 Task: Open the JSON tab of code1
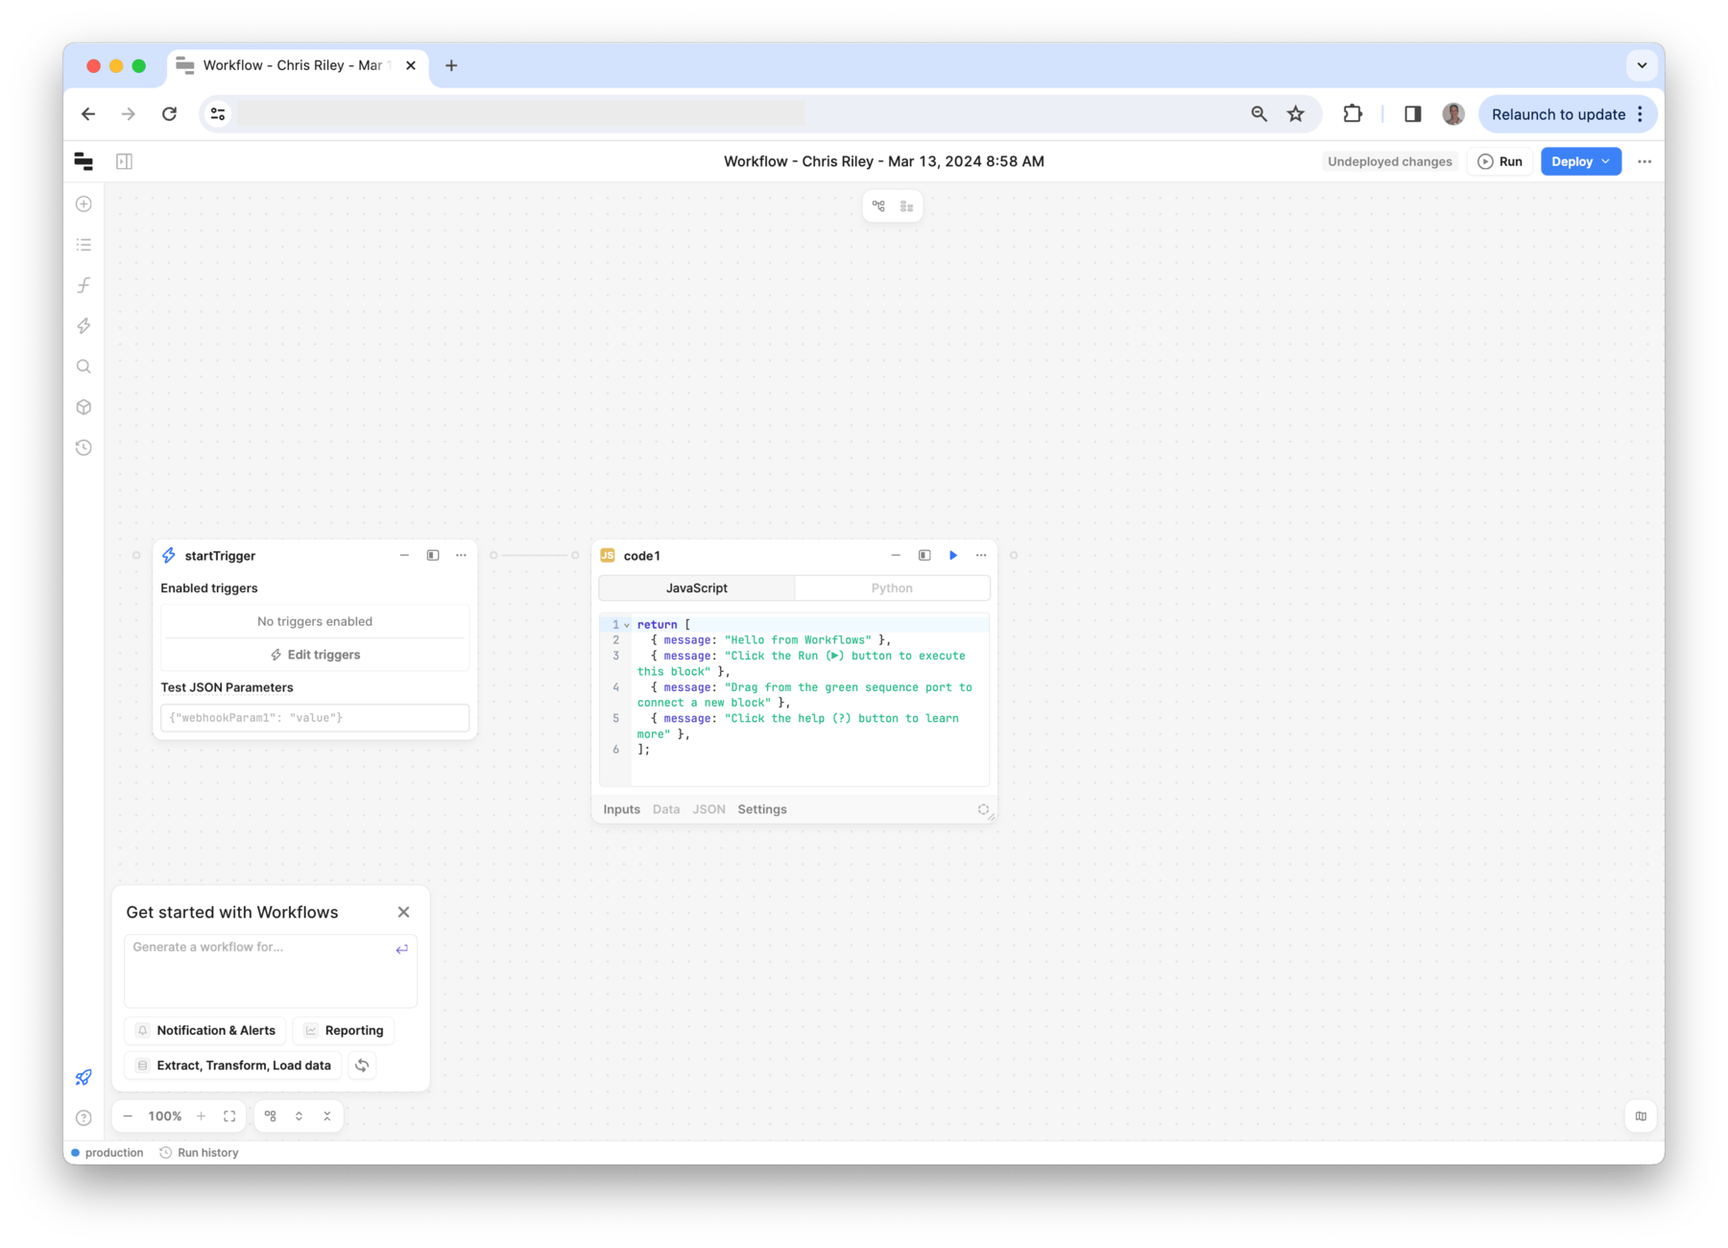point(708,809)
